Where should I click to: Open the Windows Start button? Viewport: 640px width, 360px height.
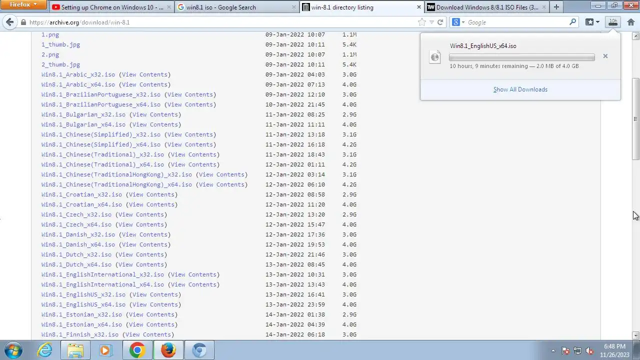pyautogui.click(x=13, y=350)
